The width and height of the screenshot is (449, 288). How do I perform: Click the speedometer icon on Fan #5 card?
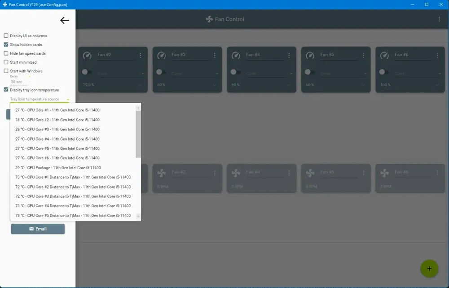310,55
